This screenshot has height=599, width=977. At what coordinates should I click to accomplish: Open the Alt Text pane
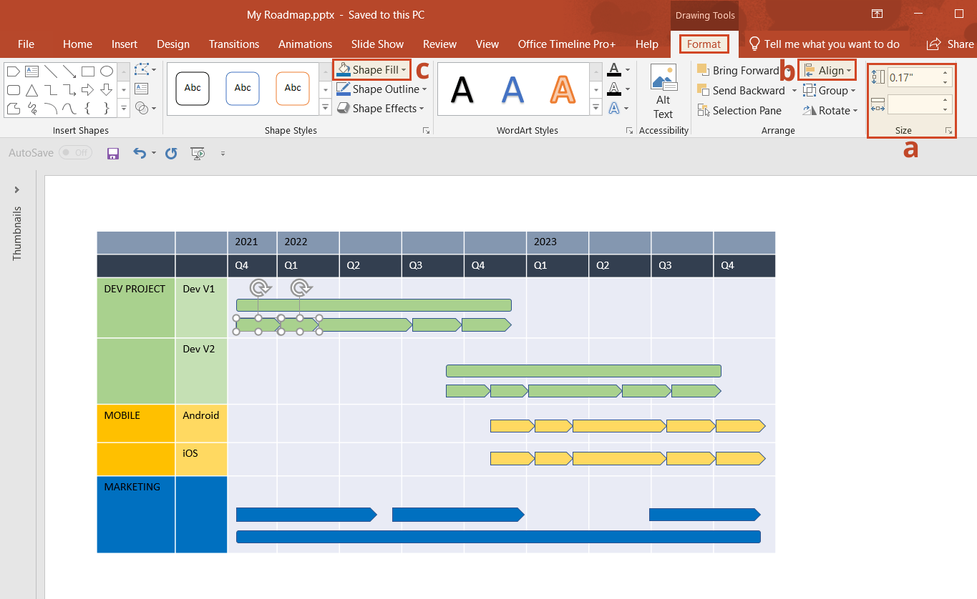662,90
